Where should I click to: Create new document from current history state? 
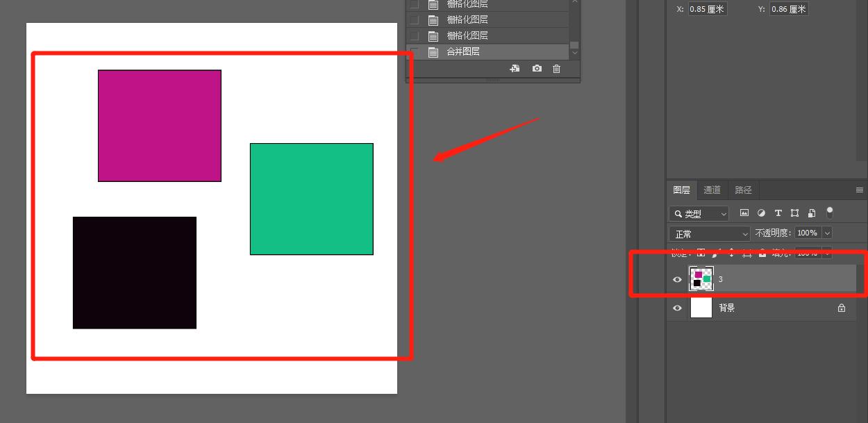(x=515, y=69)
